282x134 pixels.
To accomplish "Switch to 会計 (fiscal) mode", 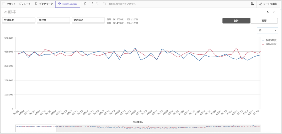I will pyautogui.click(x=236, y=21).
